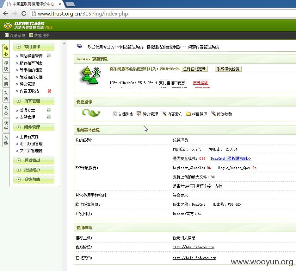Expand the 批量维护 menu group

coord(34,170)
